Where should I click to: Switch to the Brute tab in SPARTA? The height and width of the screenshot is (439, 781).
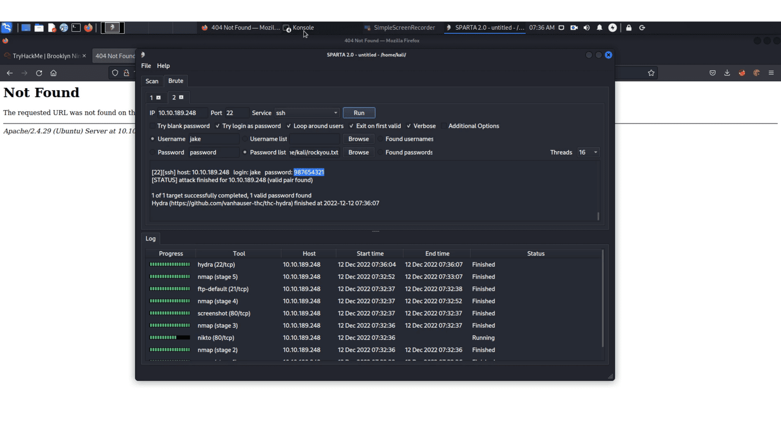click(176, 81)
